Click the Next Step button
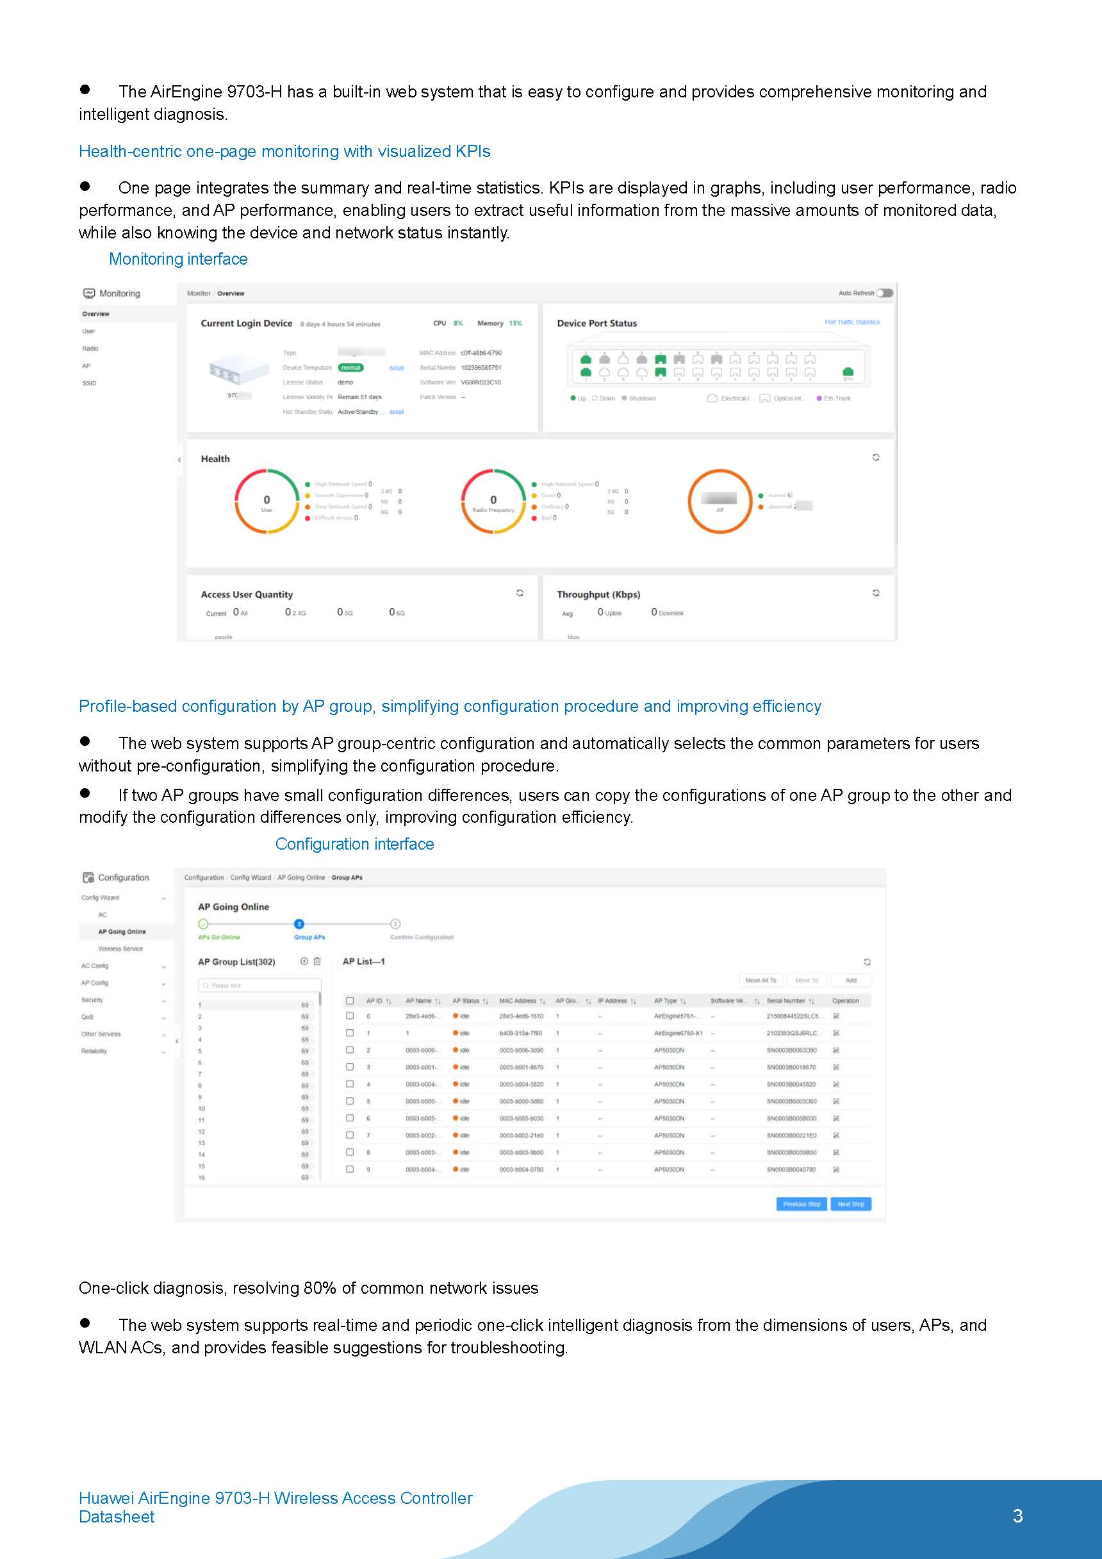Viewport: 1102px width, 1559px height. point(850,1204)
